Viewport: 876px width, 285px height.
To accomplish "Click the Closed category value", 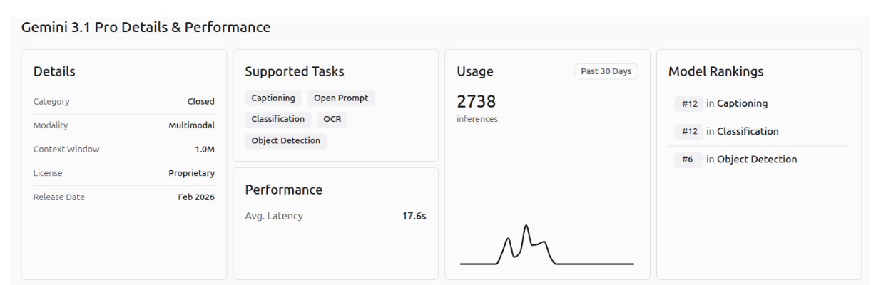I will pyautogui.click(x=201, y=101).
